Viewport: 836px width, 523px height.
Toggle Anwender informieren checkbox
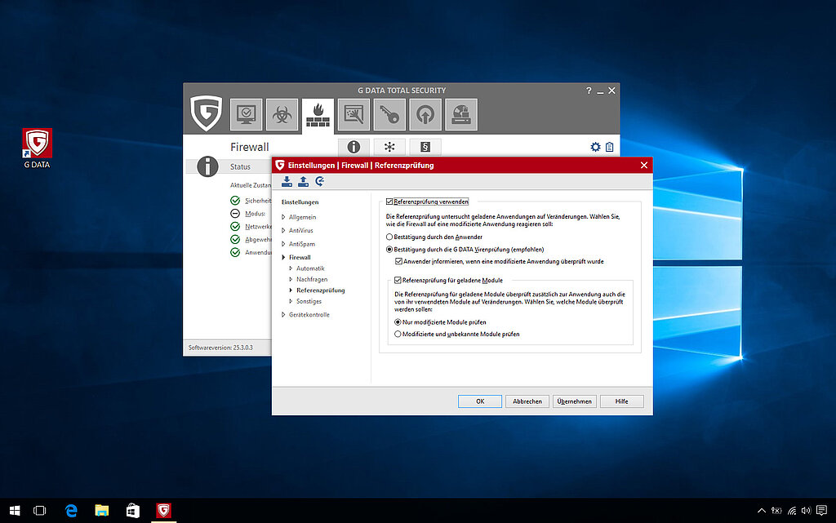pos(398,261)
